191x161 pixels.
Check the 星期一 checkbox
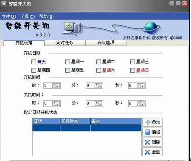tap(67, 62)
